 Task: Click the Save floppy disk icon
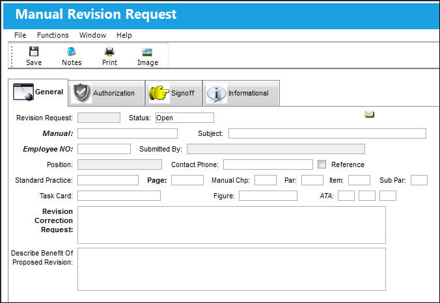tap(34, 51)
